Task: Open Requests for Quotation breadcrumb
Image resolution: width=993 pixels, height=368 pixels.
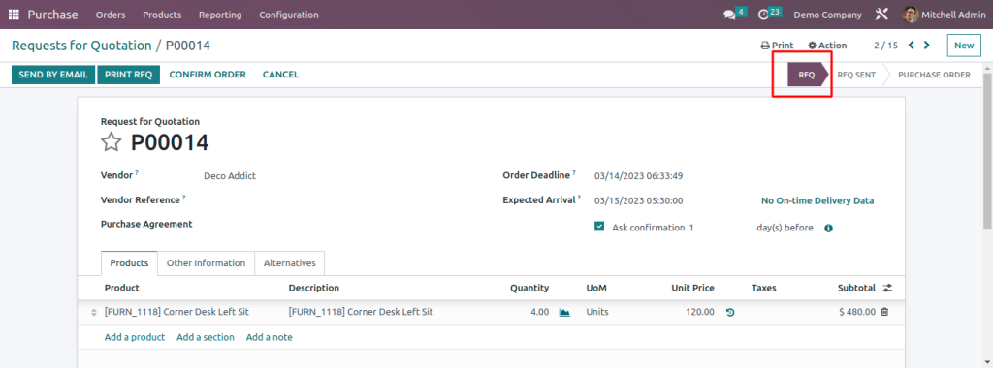Action: point(81,46)
